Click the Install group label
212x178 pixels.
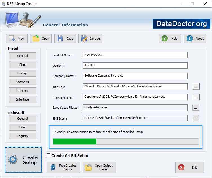pos(14,48)
